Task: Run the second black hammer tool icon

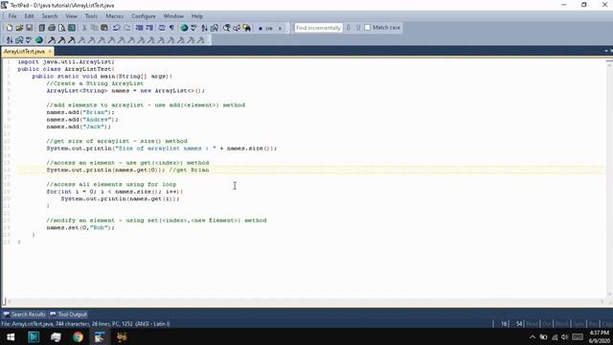Action: 61,40
